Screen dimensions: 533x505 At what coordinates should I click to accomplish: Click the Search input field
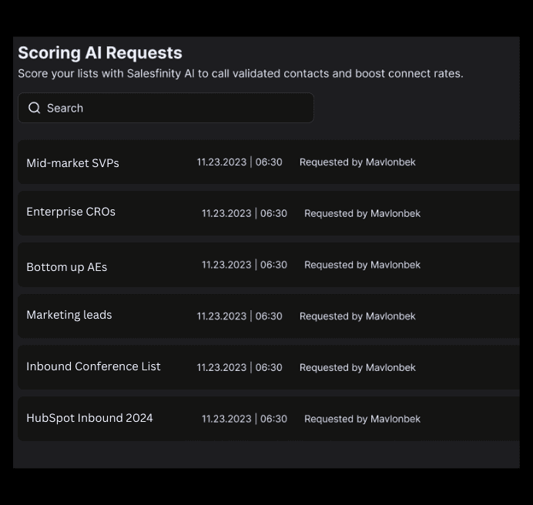(166, 108)
